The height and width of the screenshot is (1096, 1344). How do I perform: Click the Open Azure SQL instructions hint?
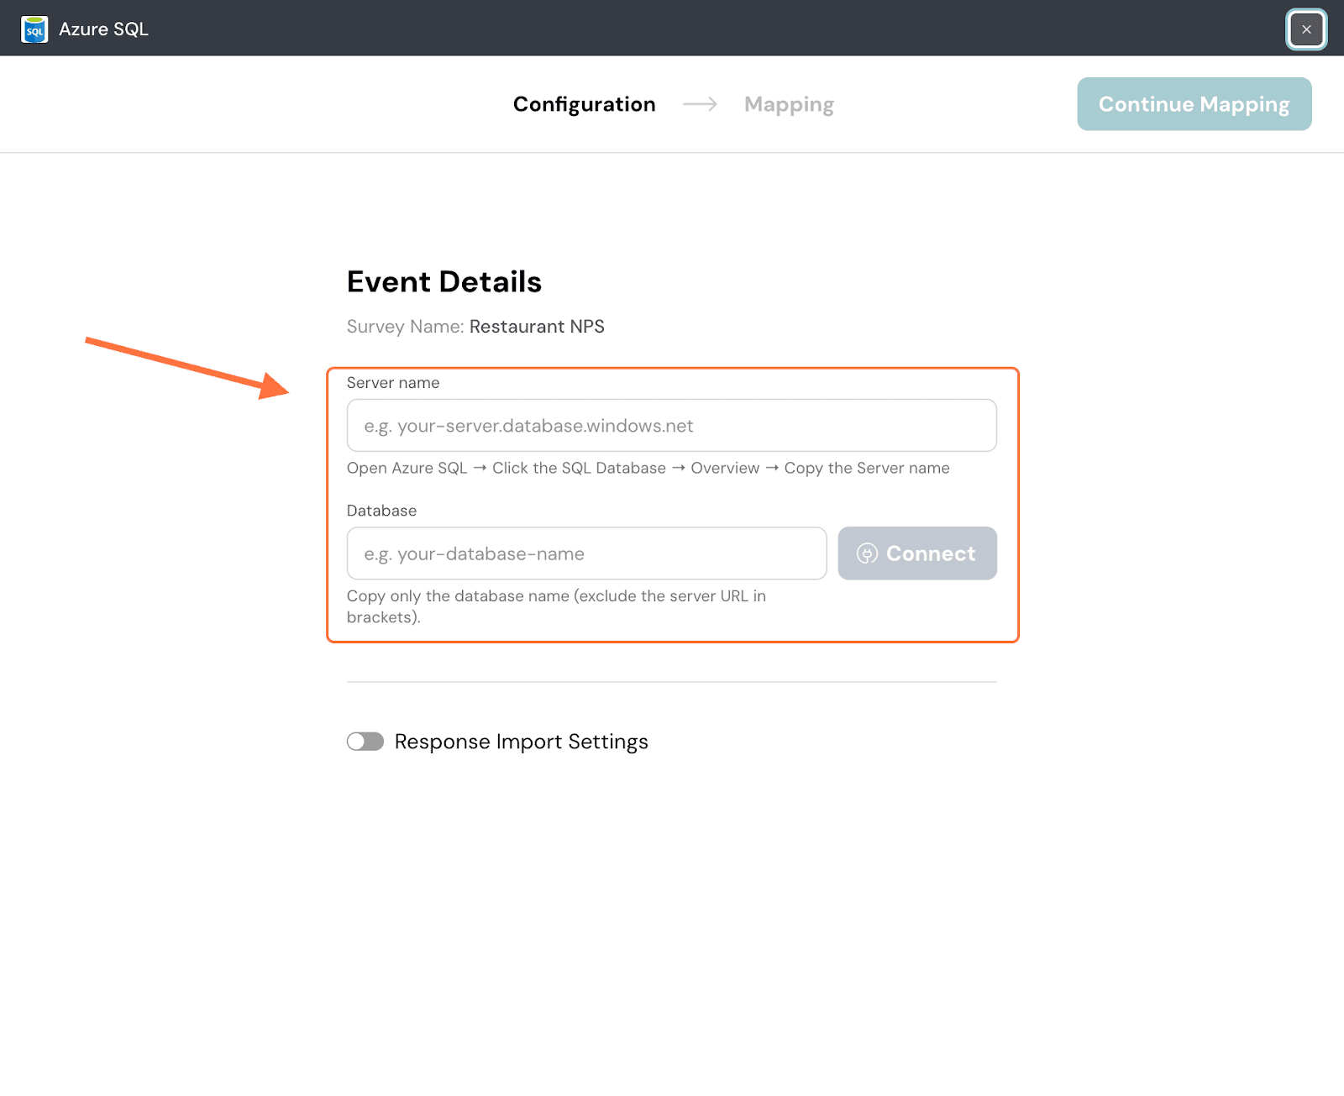coord(648,468)
